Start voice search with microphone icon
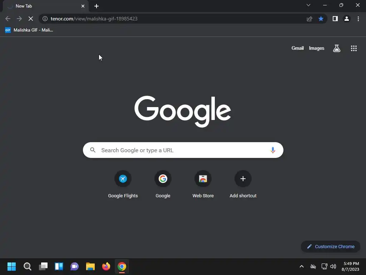366x275 pixels. point(273,150)
